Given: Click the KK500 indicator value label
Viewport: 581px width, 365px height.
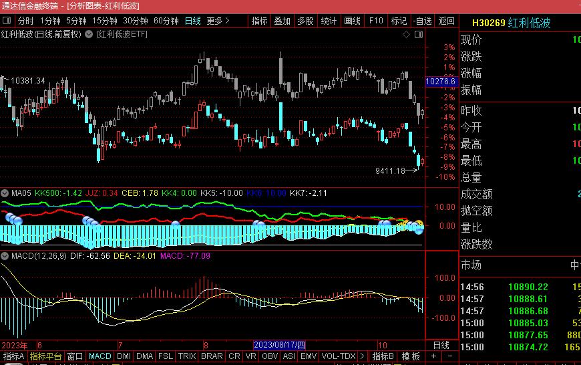Looking at the screenshot, I should (x=58, y=193).
